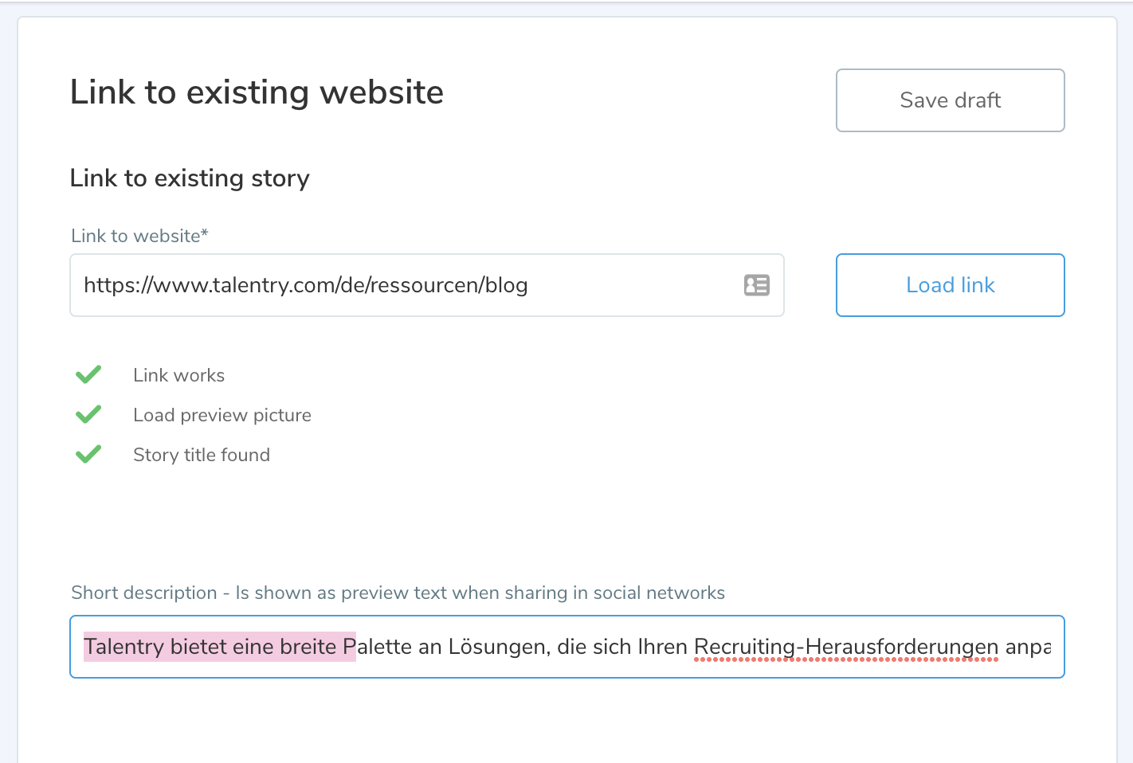Click the Link to website* field label
Screen dimensions: 1133x763
(139, 236)
